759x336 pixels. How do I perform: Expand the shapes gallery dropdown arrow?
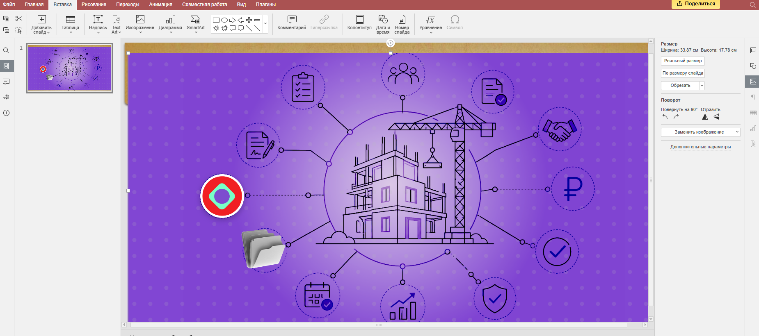pos(265,24)
